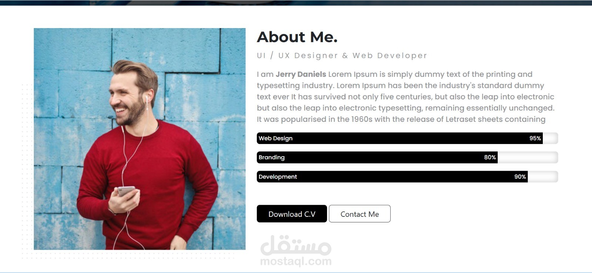Click the Web Design label text

(x=276, y=138)
